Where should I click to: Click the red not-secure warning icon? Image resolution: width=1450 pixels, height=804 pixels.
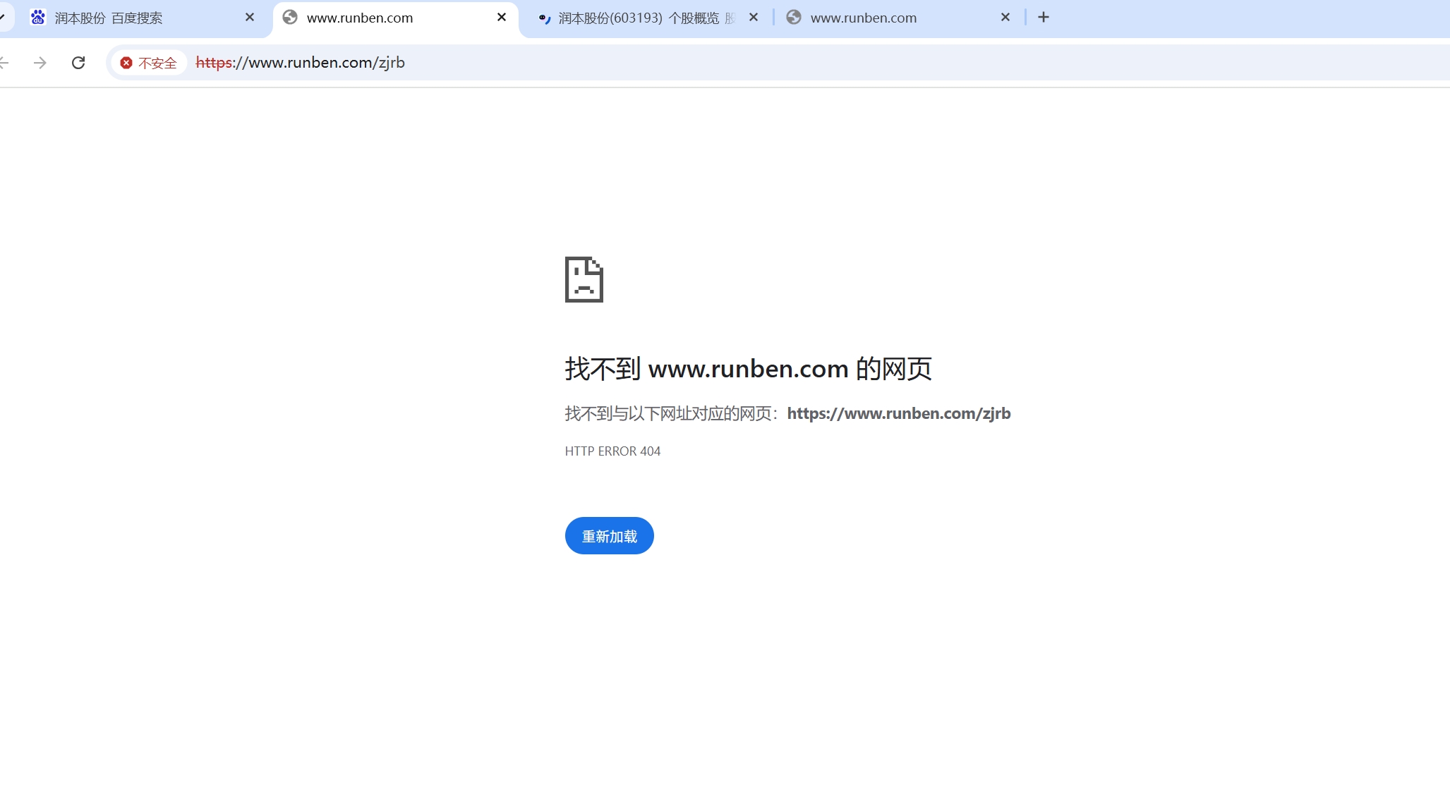point(126,63)
